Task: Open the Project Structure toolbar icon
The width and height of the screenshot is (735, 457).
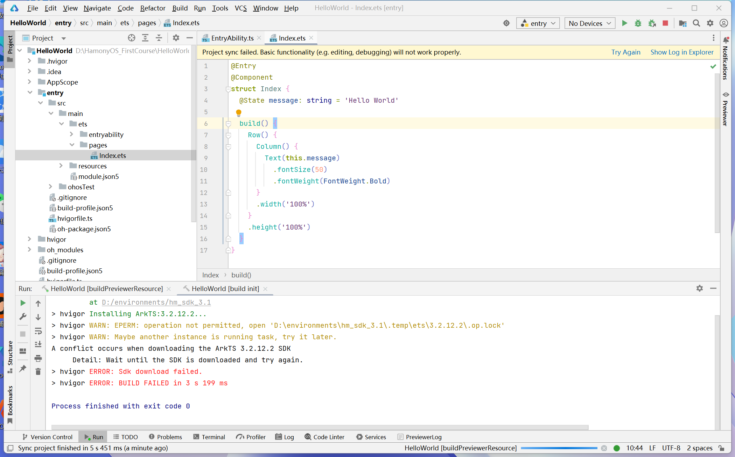Action: point(682,23)
